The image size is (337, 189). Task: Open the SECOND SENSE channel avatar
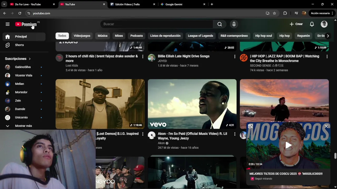tap(244, 58)
